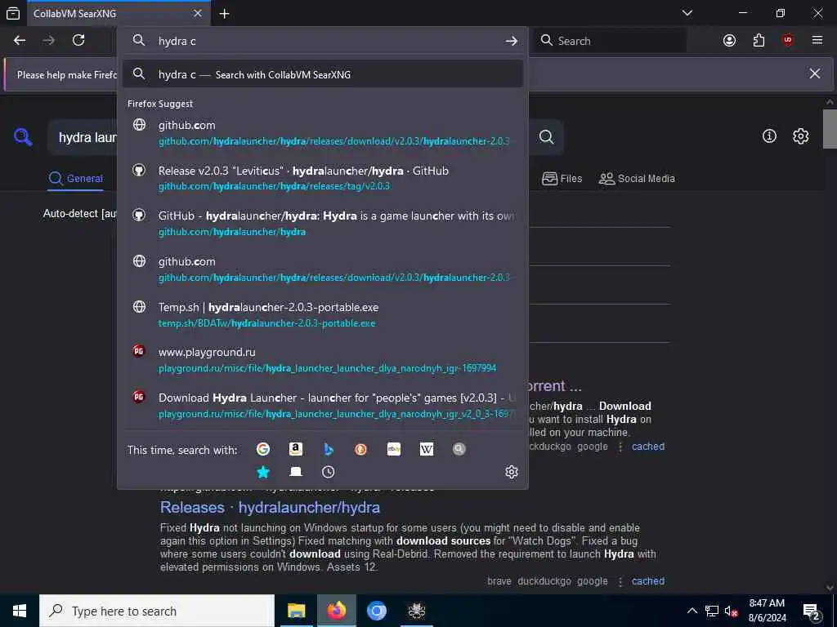Open the SearXNG preferences gear

pos(800,136)
